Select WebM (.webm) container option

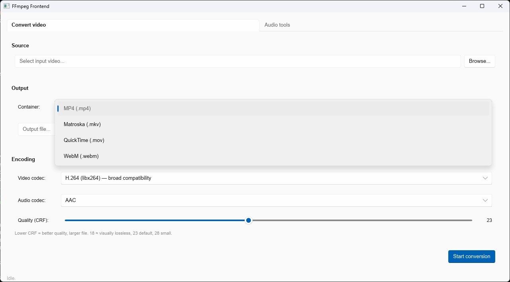point(273,156)
